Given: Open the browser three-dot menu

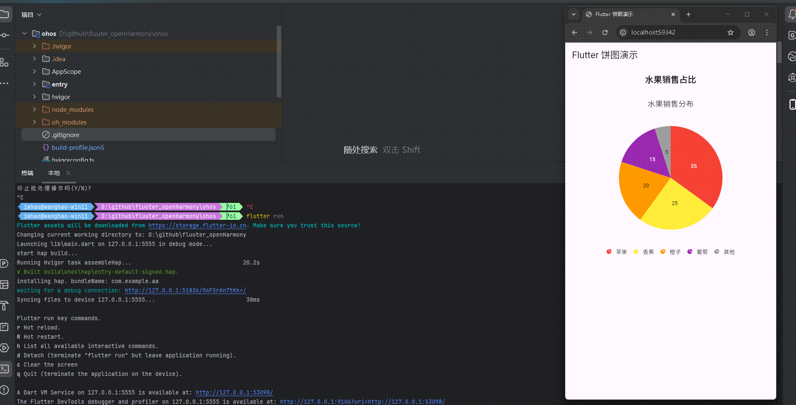Looking at the screenshot, I should coord(767,32).
